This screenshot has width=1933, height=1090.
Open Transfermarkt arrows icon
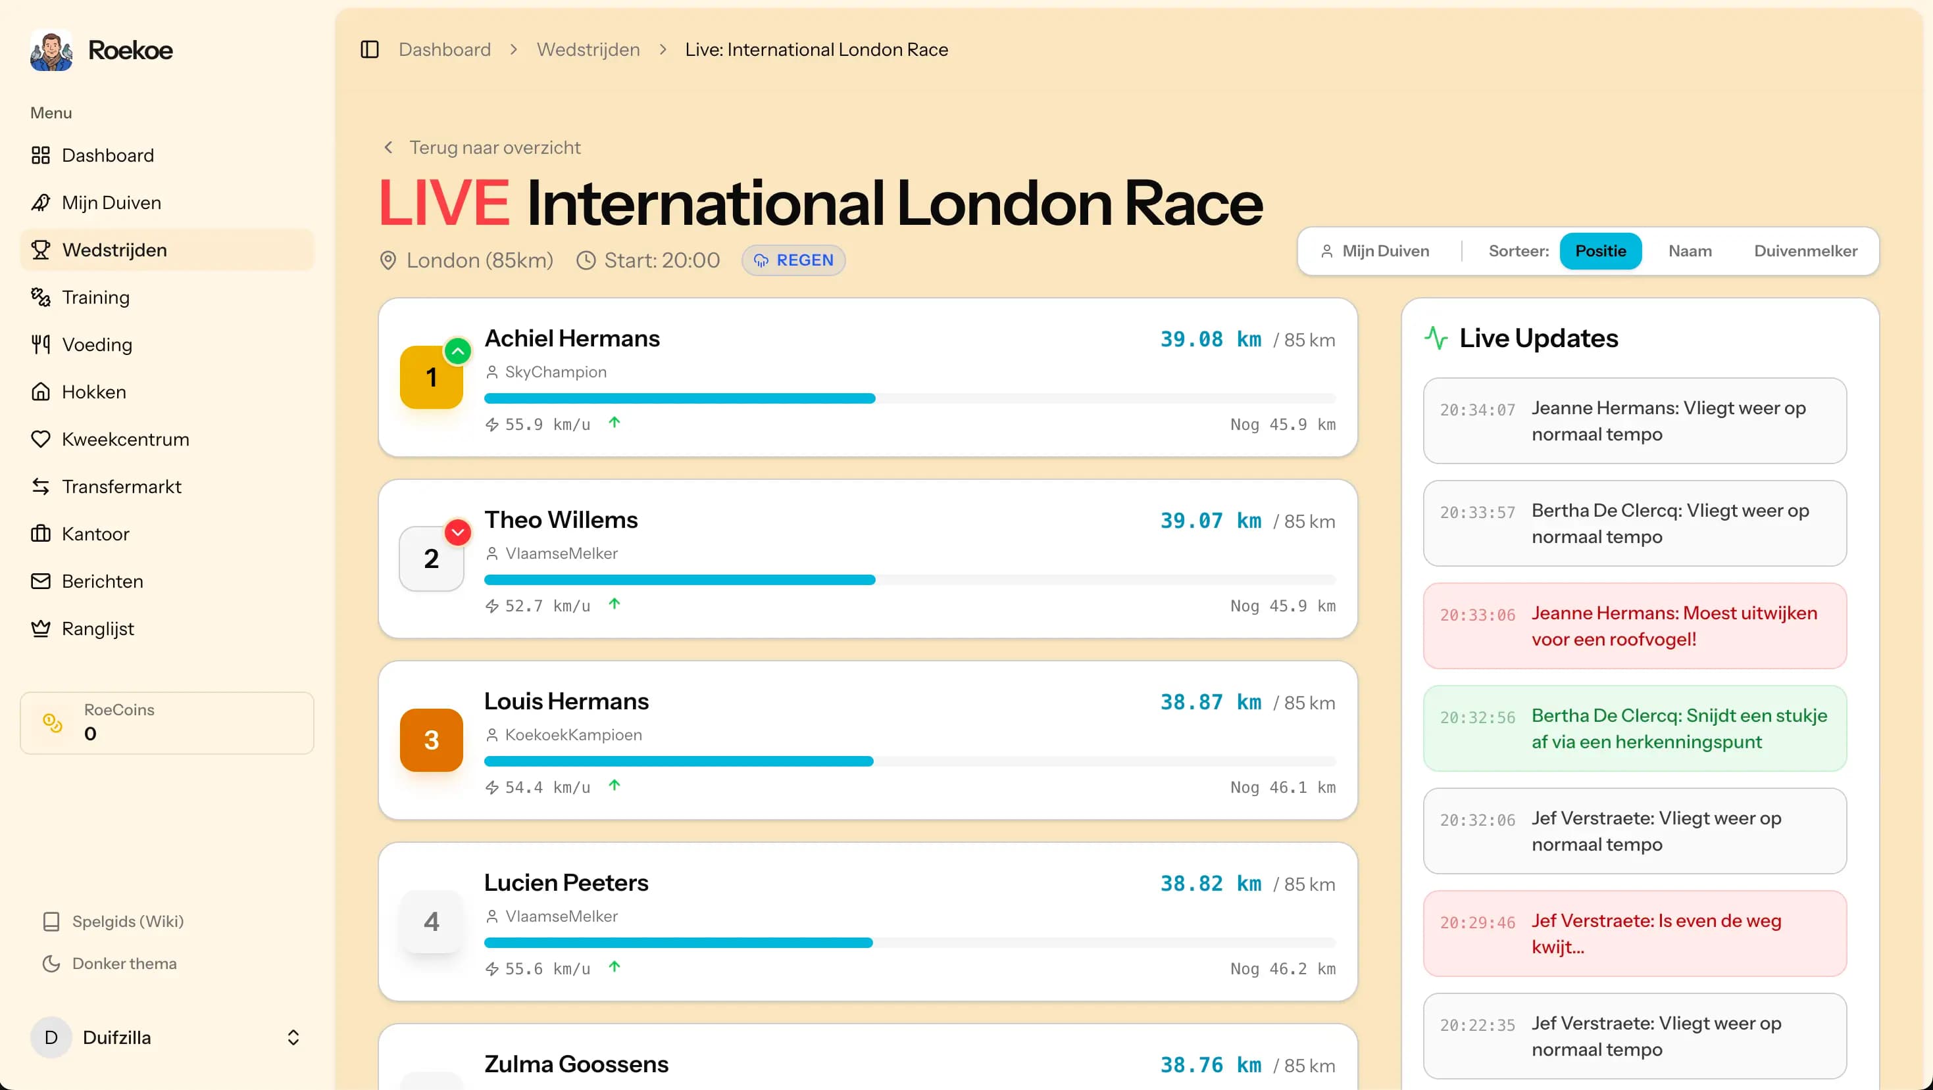click(41, 486)
